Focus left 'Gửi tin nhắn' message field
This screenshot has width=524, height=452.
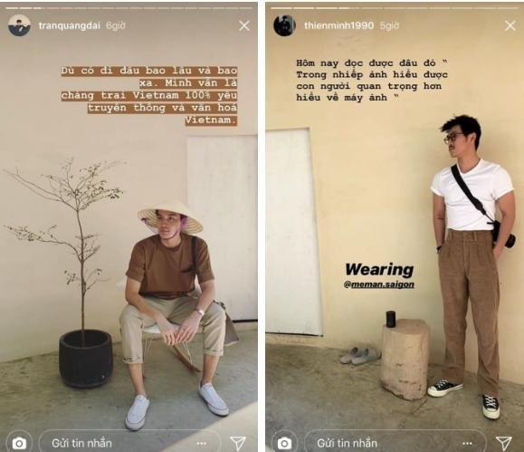129,442
